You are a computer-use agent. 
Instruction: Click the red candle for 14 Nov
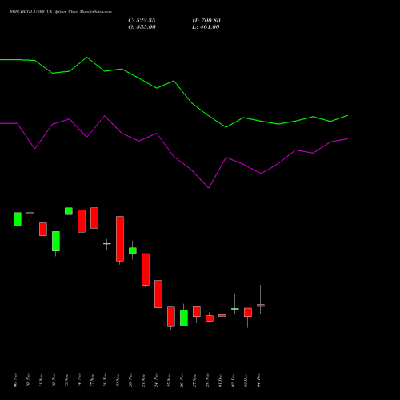pyautogui.click(x=82, y=221)
